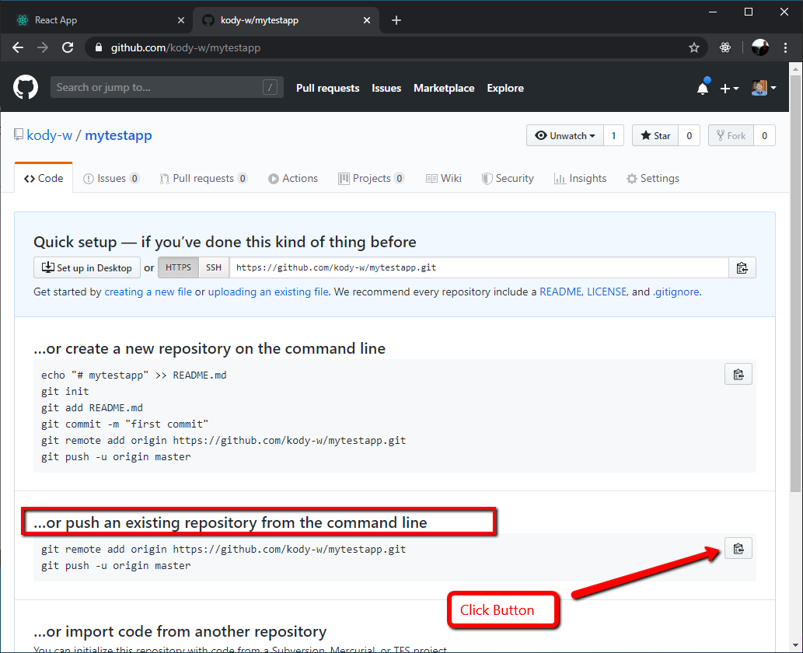Click the scrollbar down arrow
Viewport: 803px width, 653px height.
[x=795, y=645]
